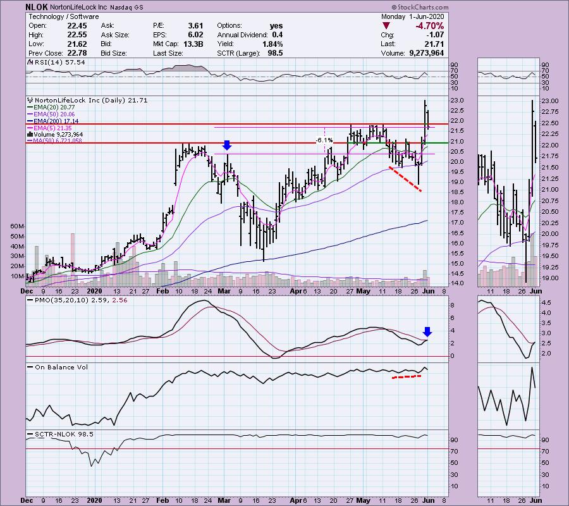
Task: Click the Bid Size label in the quote header
Action: coord(114,53)
